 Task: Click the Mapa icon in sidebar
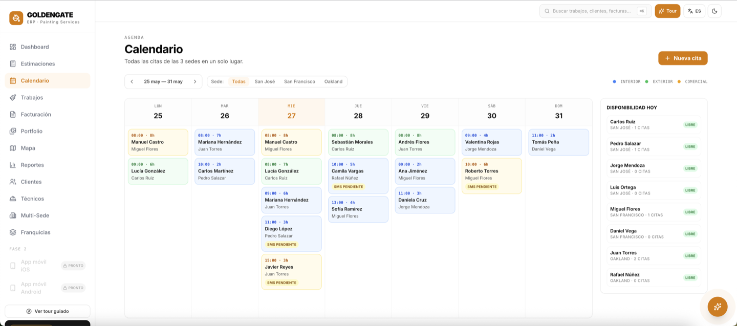pyautogui.click(x=13, y=148)
